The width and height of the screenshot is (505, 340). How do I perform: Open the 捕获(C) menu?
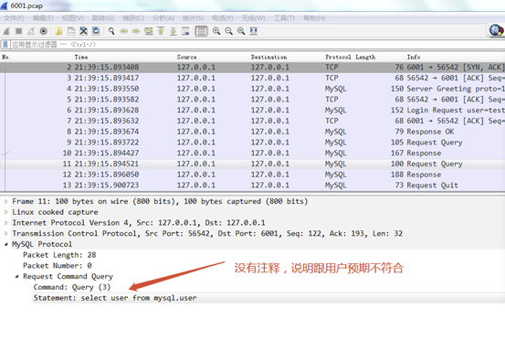[133, 18]
